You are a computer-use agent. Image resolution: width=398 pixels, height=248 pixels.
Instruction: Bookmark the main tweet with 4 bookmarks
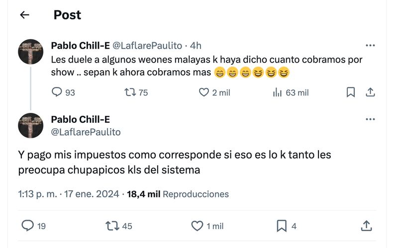pos(282,226)
